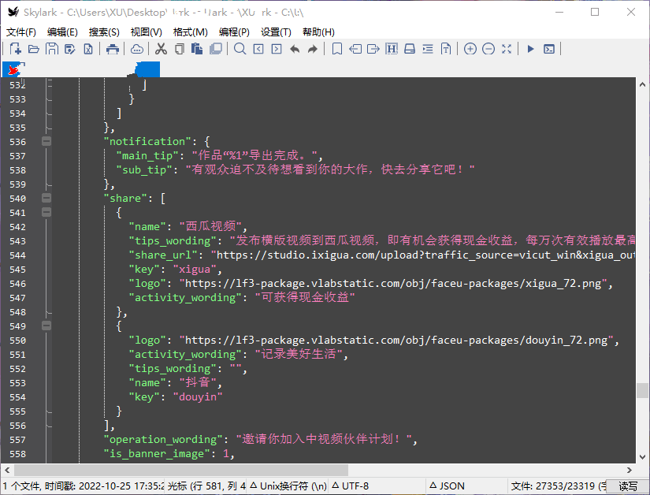Click the vertical scrollbar up arrow
This screenshot has height=495, width=650.
(x=643, y=84)
